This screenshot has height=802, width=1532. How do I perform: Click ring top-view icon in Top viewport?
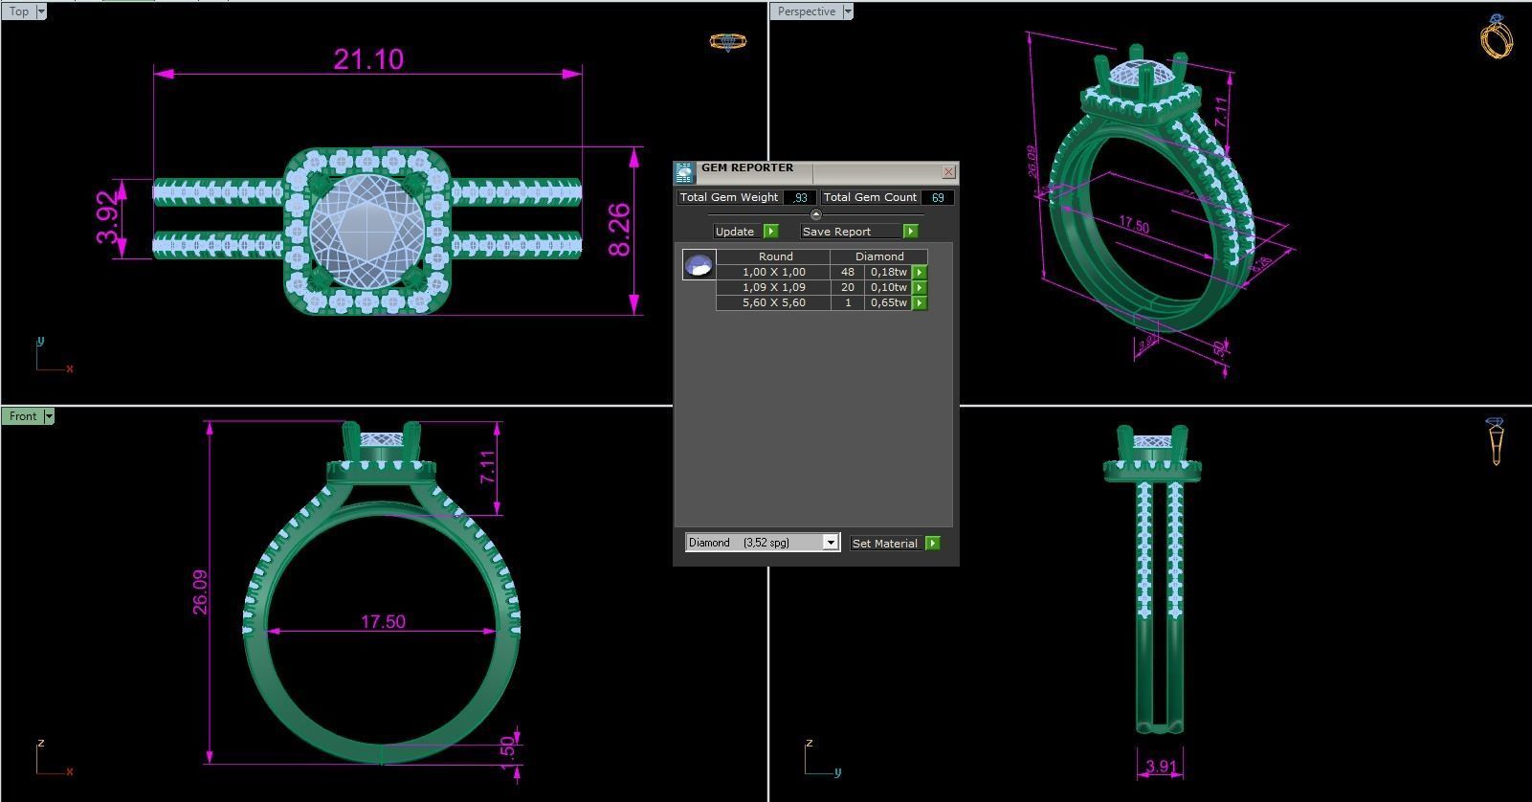[x=727, y=41]
